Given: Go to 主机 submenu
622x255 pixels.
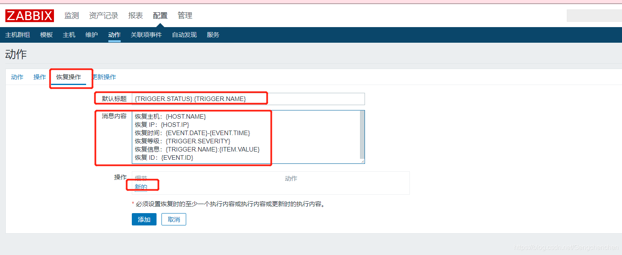Looking at the screenshot, I should (x=69, y=35).
